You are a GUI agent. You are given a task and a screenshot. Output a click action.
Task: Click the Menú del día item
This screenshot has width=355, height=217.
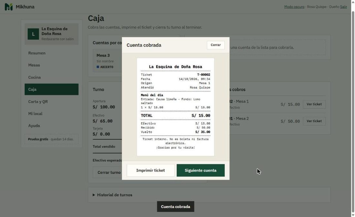[152, 95]
